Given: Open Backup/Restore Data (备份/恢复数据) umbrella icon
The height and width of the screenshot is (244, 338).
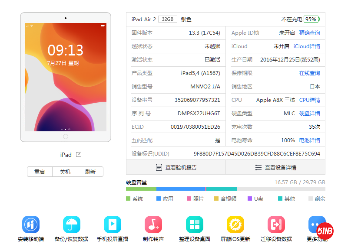Looking at the screenshot, I should 72,224.
